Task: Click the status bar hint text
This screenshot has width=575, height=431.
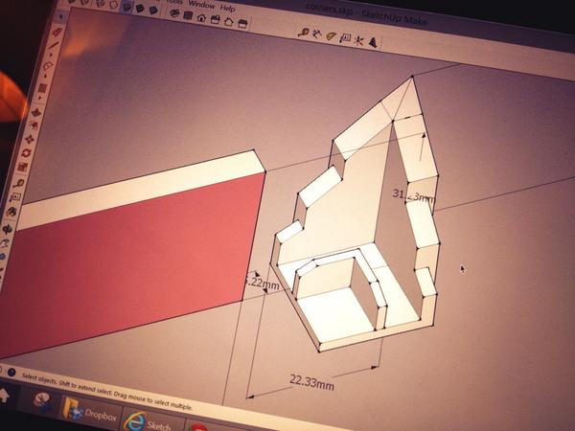Action: 107,392
